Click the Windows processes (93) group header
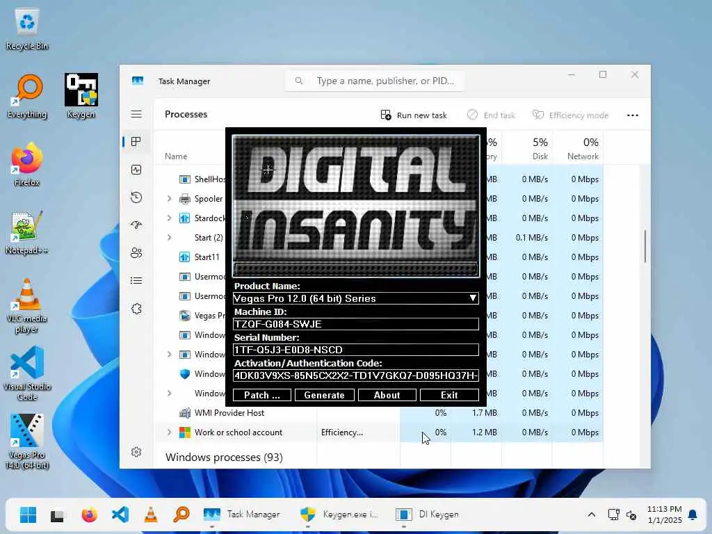712x534 pixels. [224, 458]
